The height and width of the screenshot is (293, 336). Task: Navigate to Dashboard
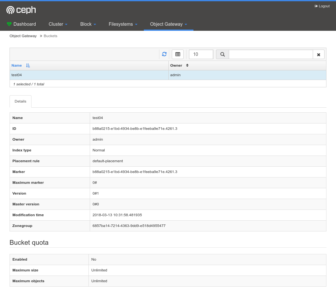tap(24, 24)
